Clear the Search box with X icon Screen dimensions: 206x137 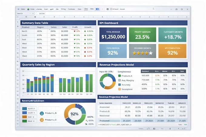(33, 13)
